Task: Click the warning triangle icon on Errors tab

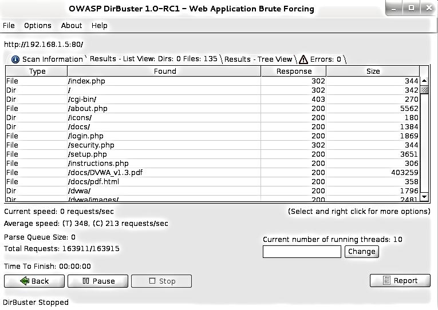Action: [x=303, y=59]
